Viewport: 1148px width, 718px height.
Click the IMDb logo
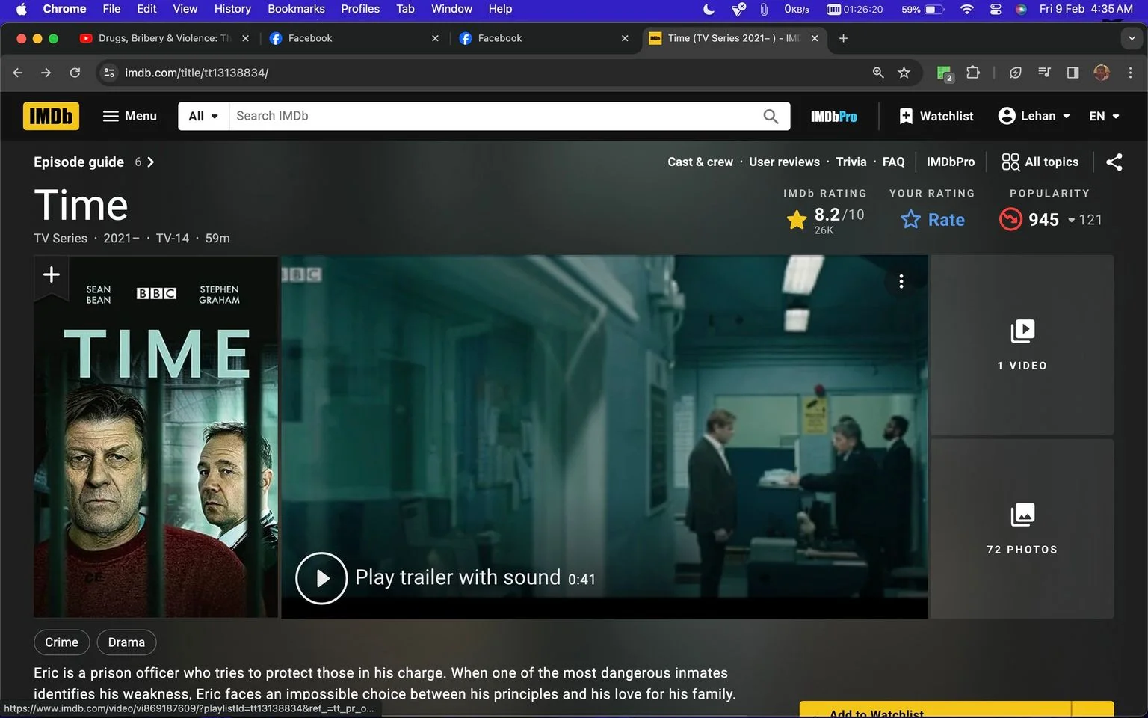(x=51, y=116)
